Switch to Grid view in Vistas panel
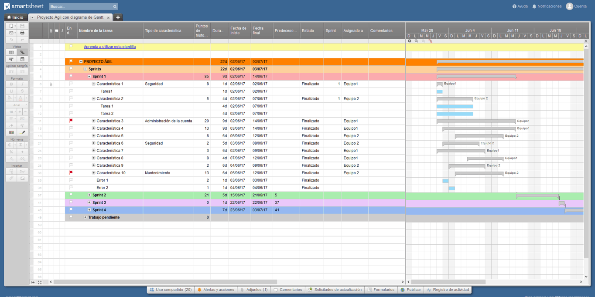Screen dimensions: 595x297 pos(11,52)
